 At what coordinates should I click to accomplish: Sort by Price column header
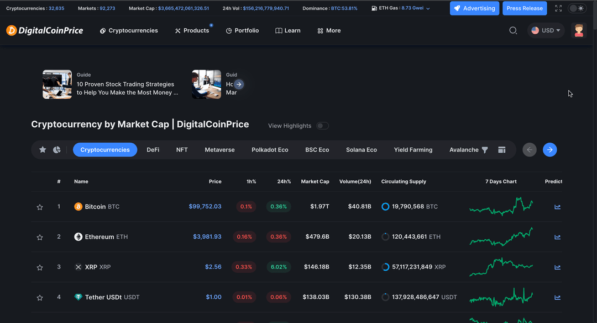215,181
